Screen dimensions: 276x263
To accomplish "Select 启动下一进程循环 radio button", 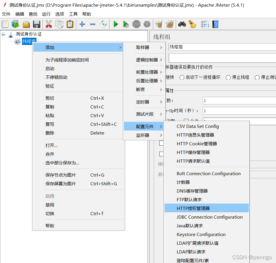I will tap(182, 77).
